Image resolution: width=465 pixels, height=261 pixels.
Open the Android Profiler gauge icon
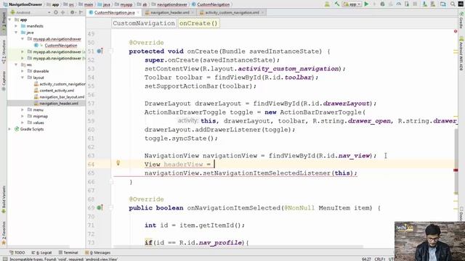[x=399, y=4]
